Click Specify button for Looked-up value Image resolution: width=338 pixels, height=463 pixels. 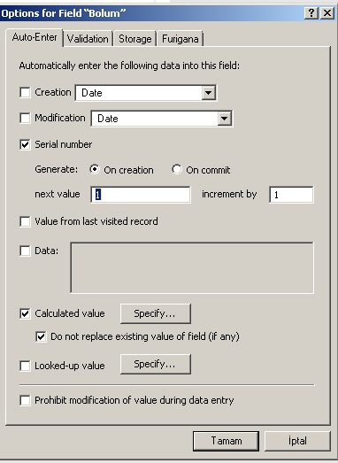pos(156,365)
